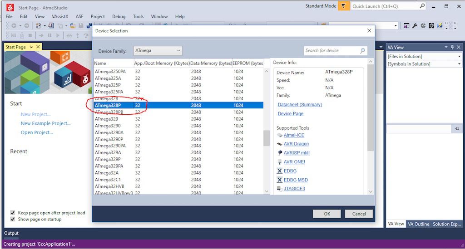Expand the toolbar combo box arrow near wrench
This screenshot has width=465, height=249.
tap(396, 26)
